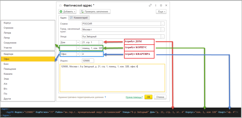
Task: Select Квартира from the list
Action: (28, 54)
